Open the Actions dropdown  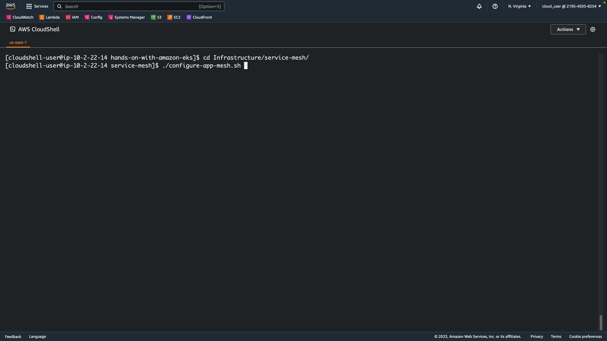coord(568,29)
